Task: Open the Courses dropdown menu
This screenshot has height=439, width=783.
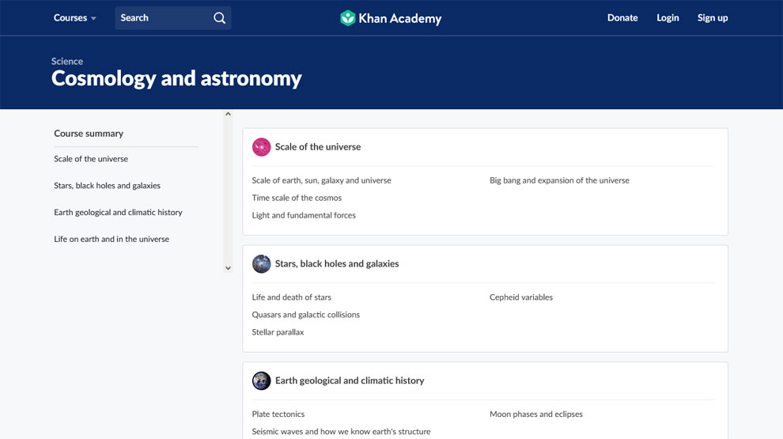Action: tap(75, 18)
